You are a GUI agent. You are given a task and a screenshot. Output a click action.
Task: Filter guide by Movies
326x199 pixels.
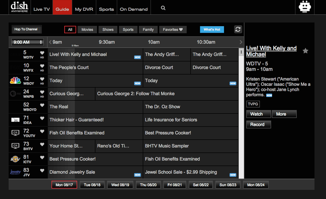click(87, 29)
